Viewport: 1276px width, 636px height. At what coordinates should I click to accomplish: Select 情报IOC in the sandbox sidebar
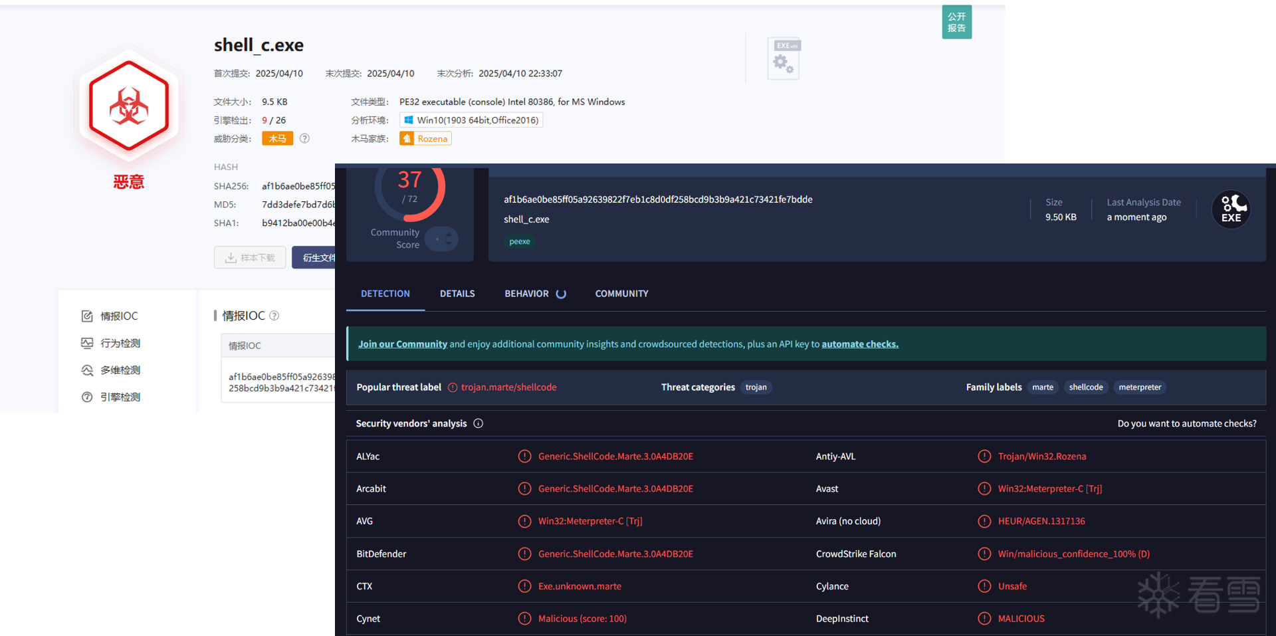pos(119,316)
